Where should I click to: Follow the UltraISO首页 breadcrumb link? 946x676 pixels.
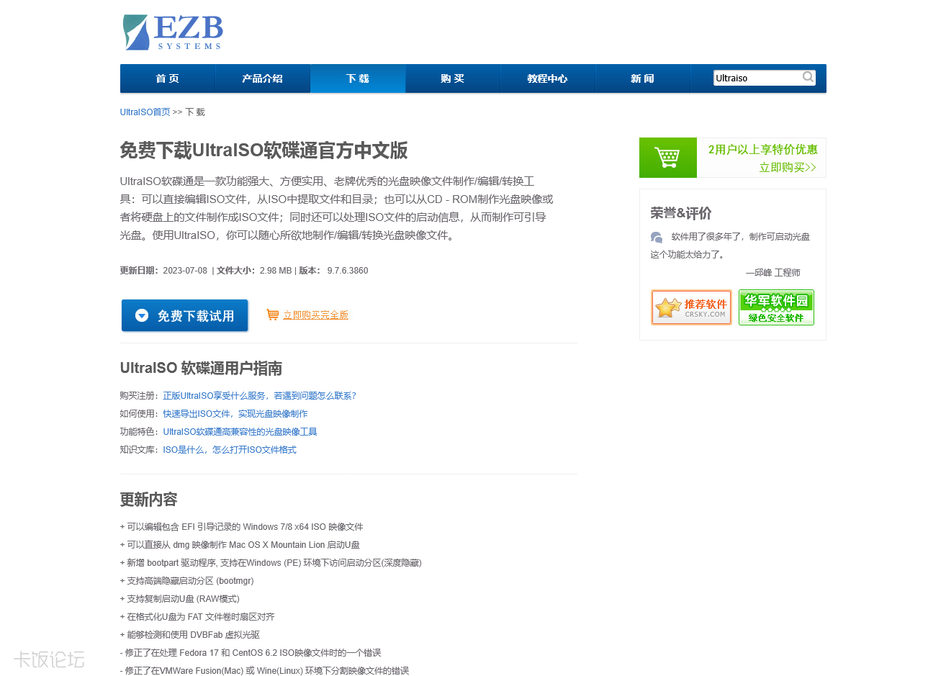pos(144,112)
